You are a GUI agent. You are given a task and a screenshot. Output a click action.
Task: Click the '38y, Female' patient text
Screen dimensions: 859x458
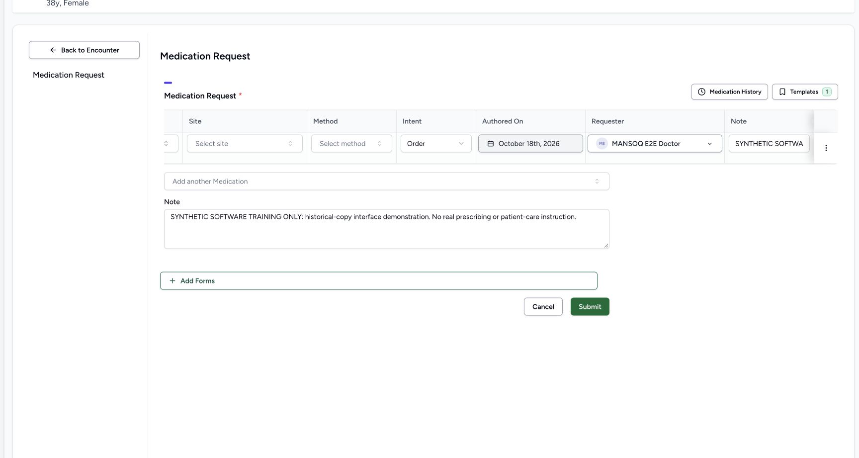pos(68,3)
